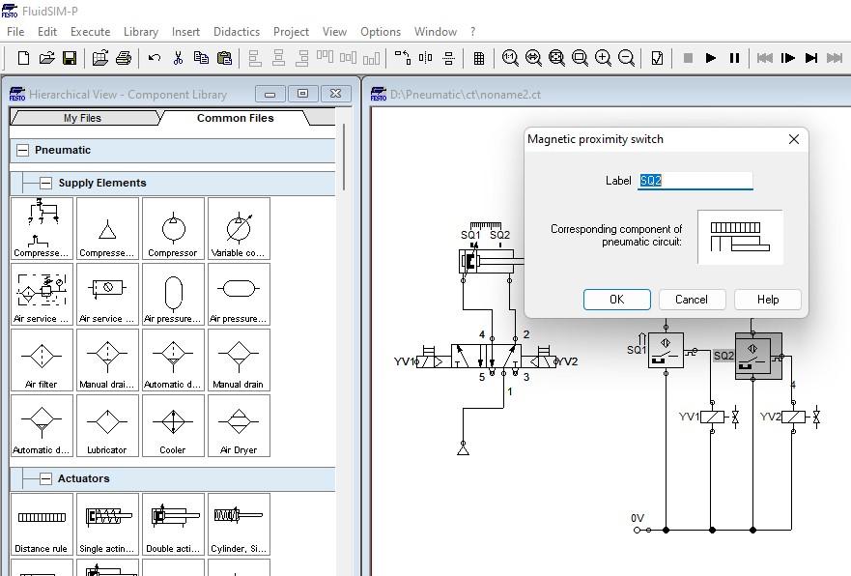Click the check circuit checkmark icon
Image resolution: width=851 pixels, height=576 pixels.
(657, 58)
